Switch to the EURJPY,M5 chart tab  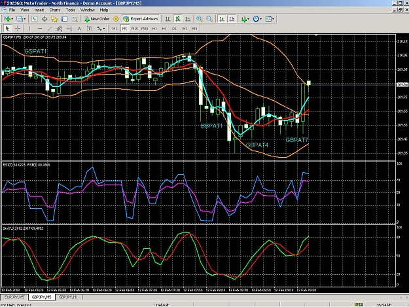point(14,297)
